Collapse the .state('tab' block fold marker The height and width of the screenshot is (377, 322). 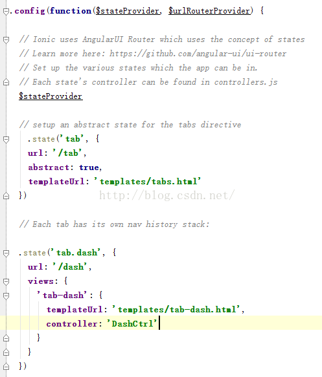click(x=6, y=139)
